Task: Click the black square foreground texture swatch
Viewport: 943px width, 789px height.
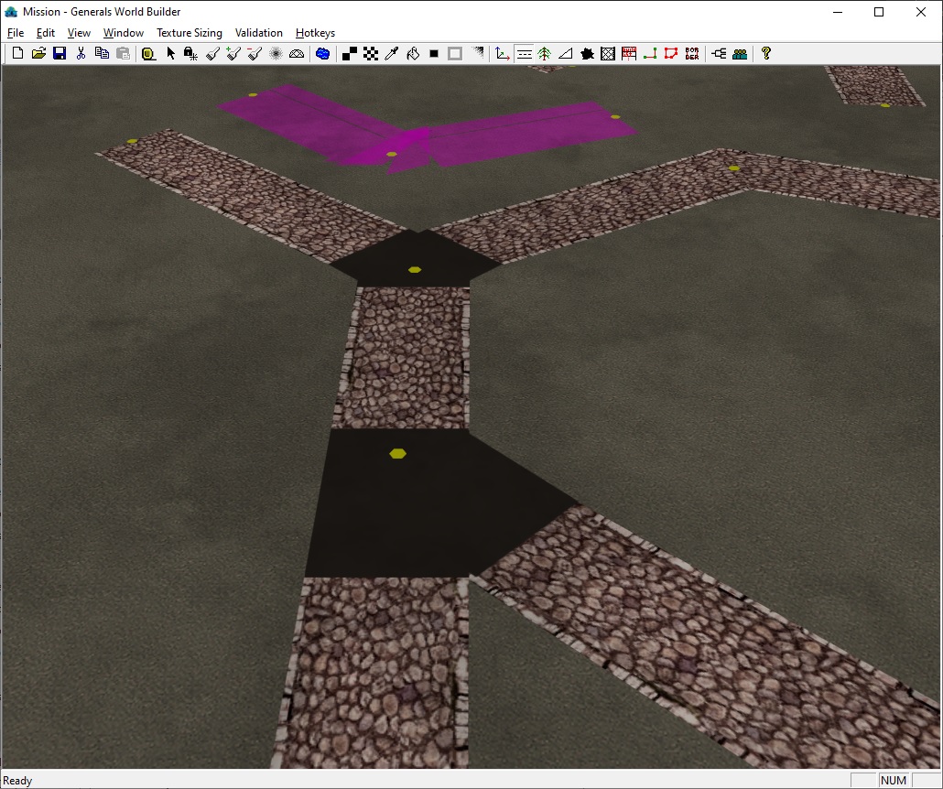Action: click(434, 53)
